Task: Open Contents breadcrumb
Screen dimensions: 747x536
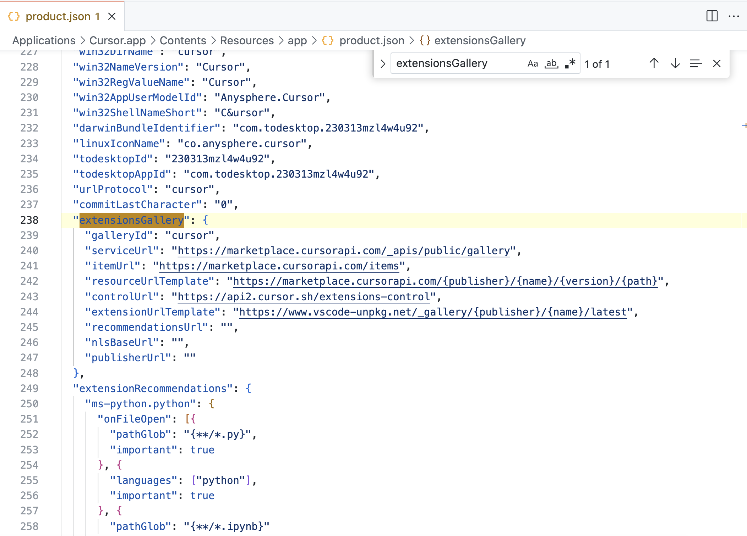Action: click(183, 40)
